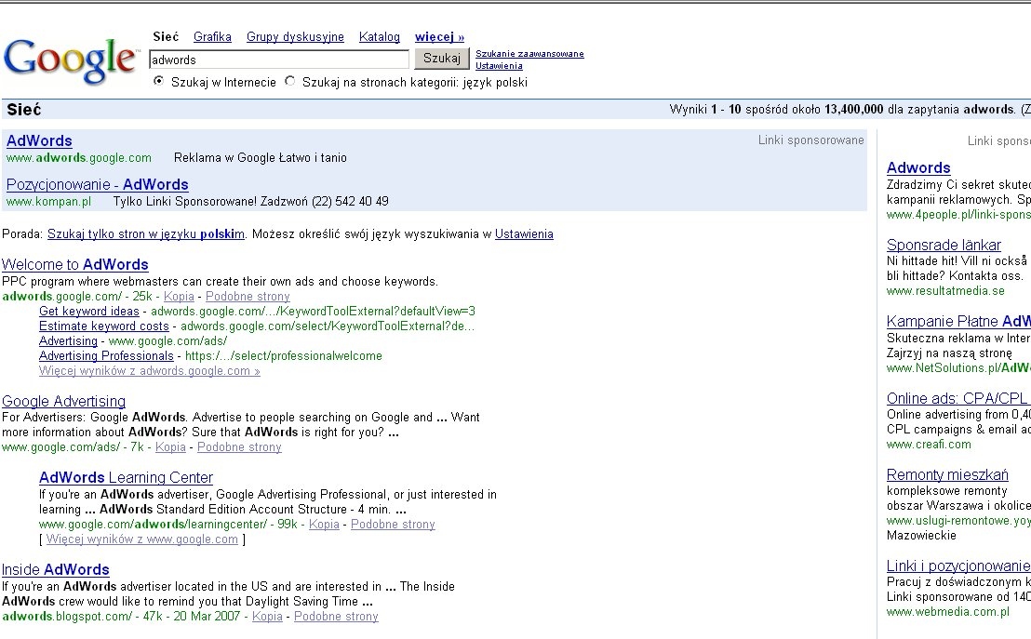Click the Szukaj search button
1031x639 pixels.
[x=442, y=59]
